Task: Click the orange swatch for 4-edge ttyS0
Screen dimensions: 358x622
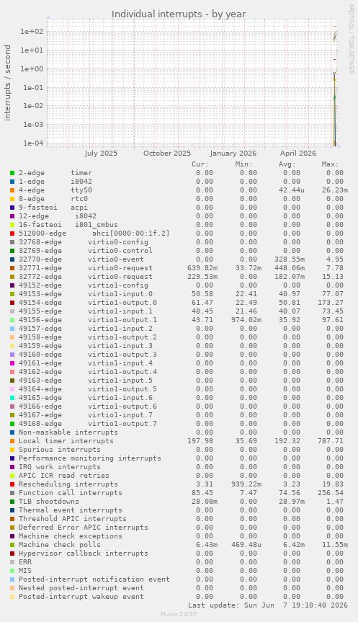Action: pos(12,190)
